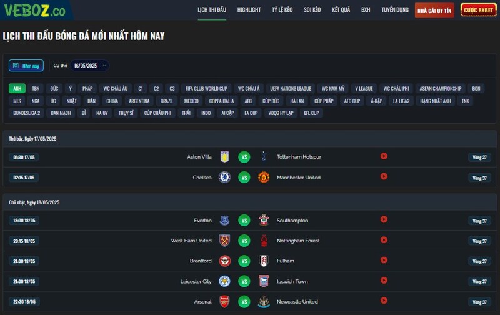Open the Tuyển dụng menu item
The height and width of the screenshot is (315, 500).
[395, 10]
